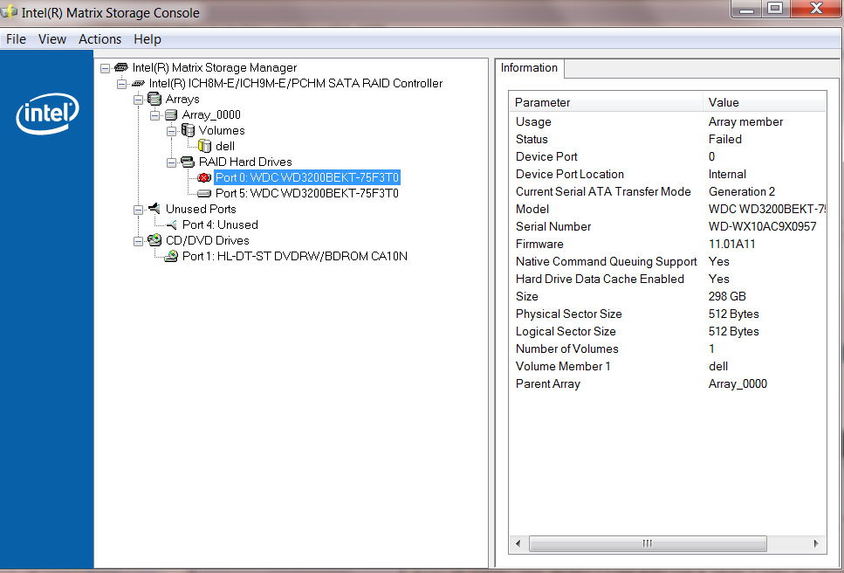Click the RAID Hard Drives node icon

click(188, 162)
